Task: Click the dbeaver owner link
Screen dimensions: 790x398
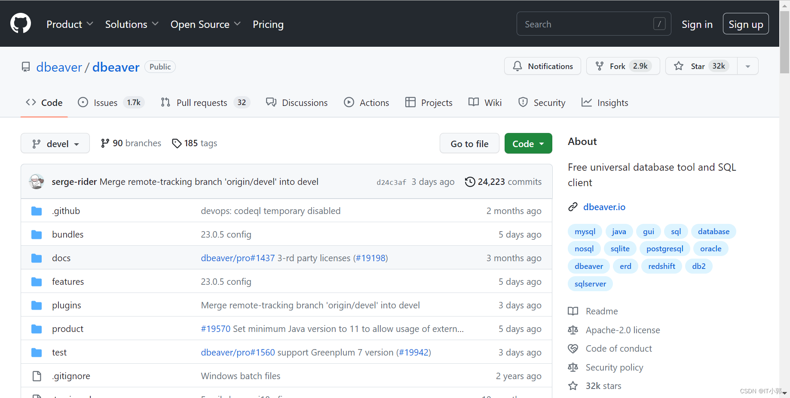Action: tap(59, 67)
